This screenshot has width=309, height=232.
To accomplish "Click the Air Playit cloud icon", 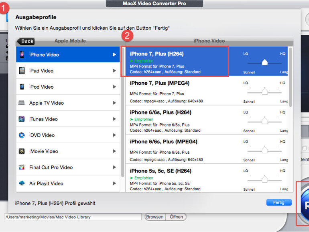I will click(22, 183).
